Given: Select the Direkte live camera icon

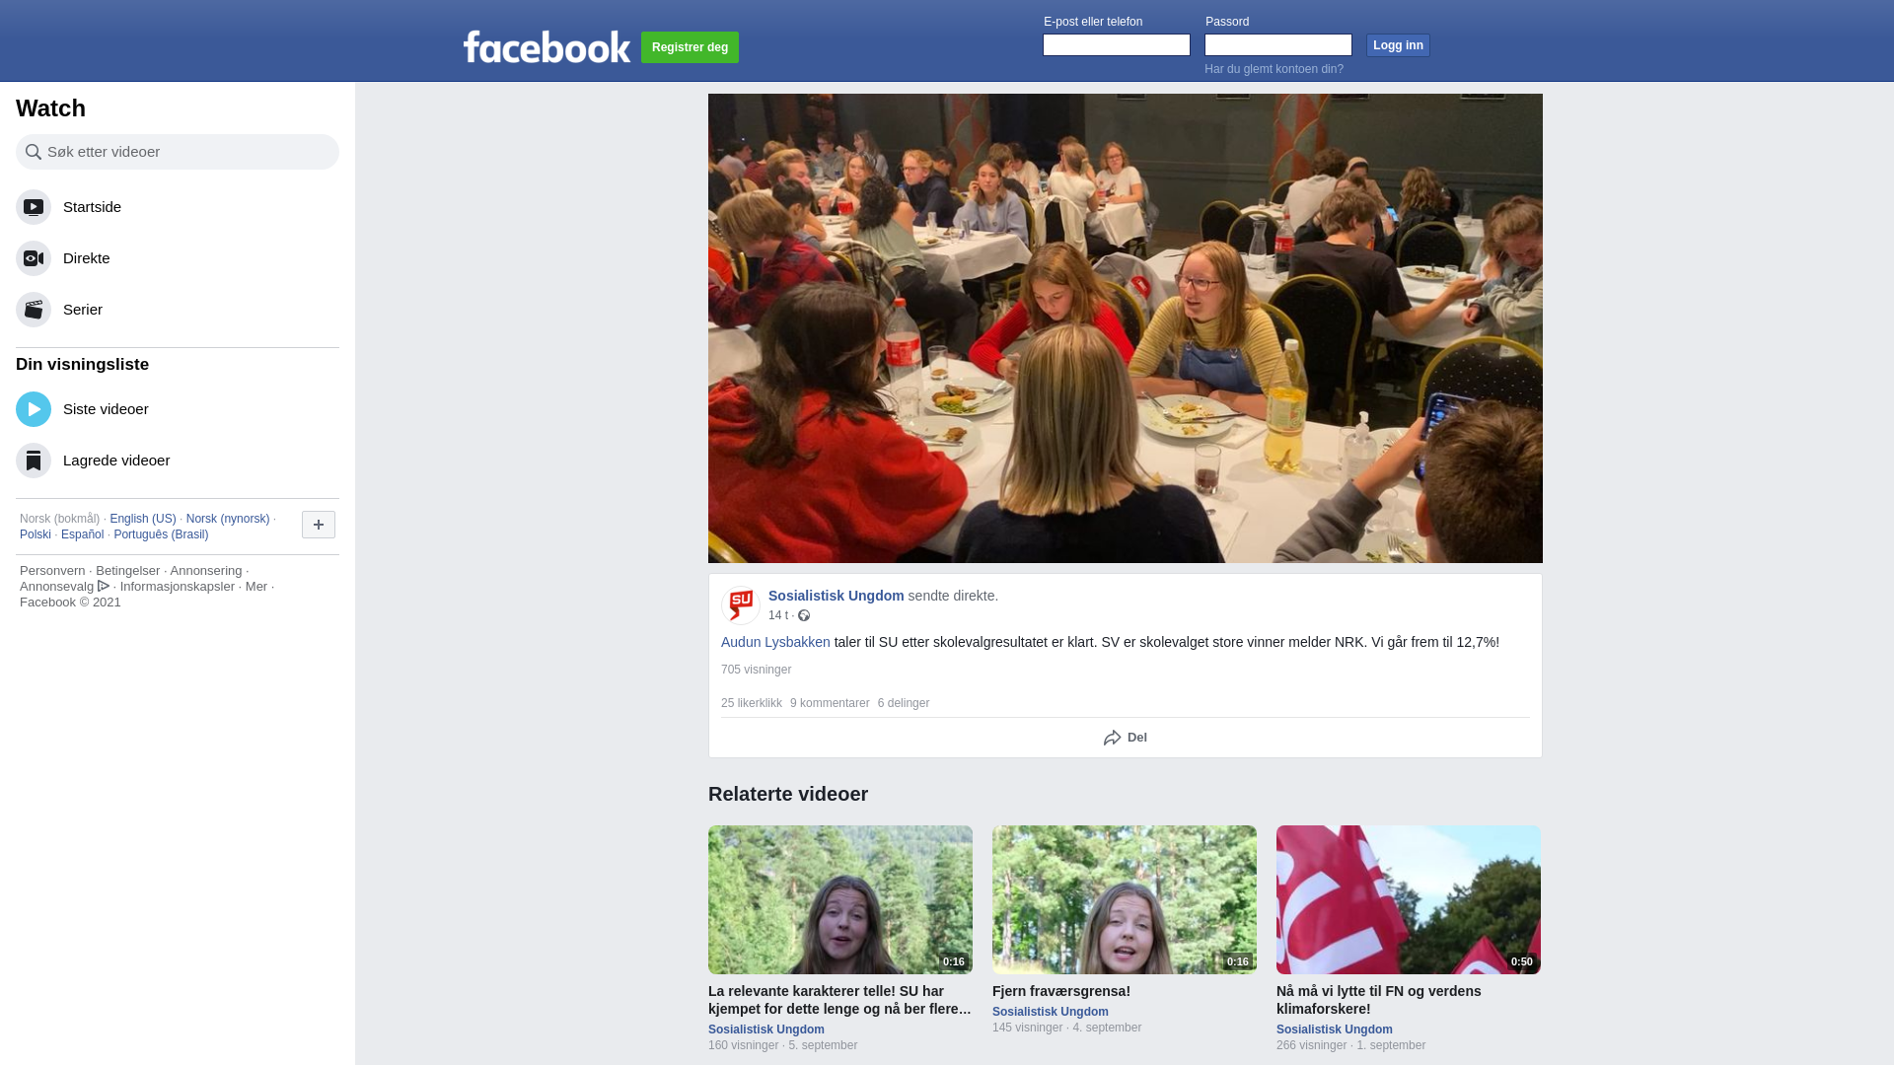Looking at the screenshot, I should [x=34, y=258].
